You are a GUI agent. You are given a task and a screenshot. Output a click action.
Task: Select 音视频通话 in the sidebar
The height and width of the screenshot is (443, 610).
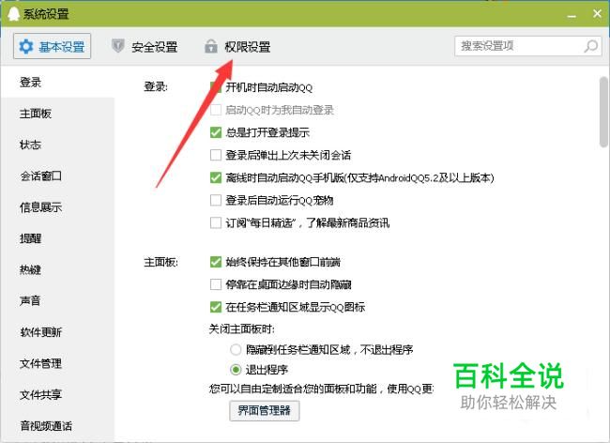57,426
